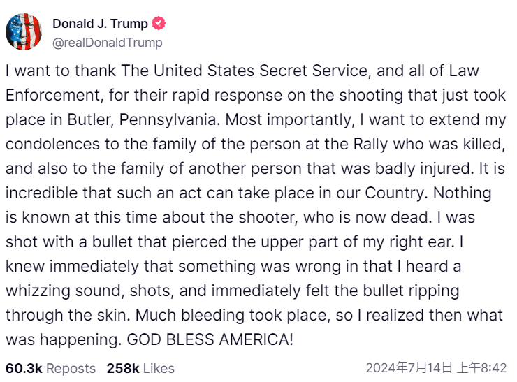The image size is (517, 382).
Task: Click the 2024年7月14日 post date
Action: tap(408, 367)
